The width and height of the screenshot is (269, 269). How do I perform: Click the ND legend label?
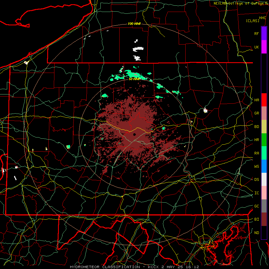(256, 233)
